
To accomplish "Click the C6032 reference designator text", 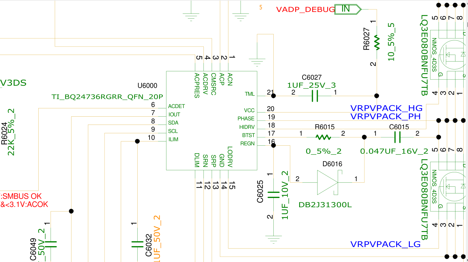I will pos(149,245).
